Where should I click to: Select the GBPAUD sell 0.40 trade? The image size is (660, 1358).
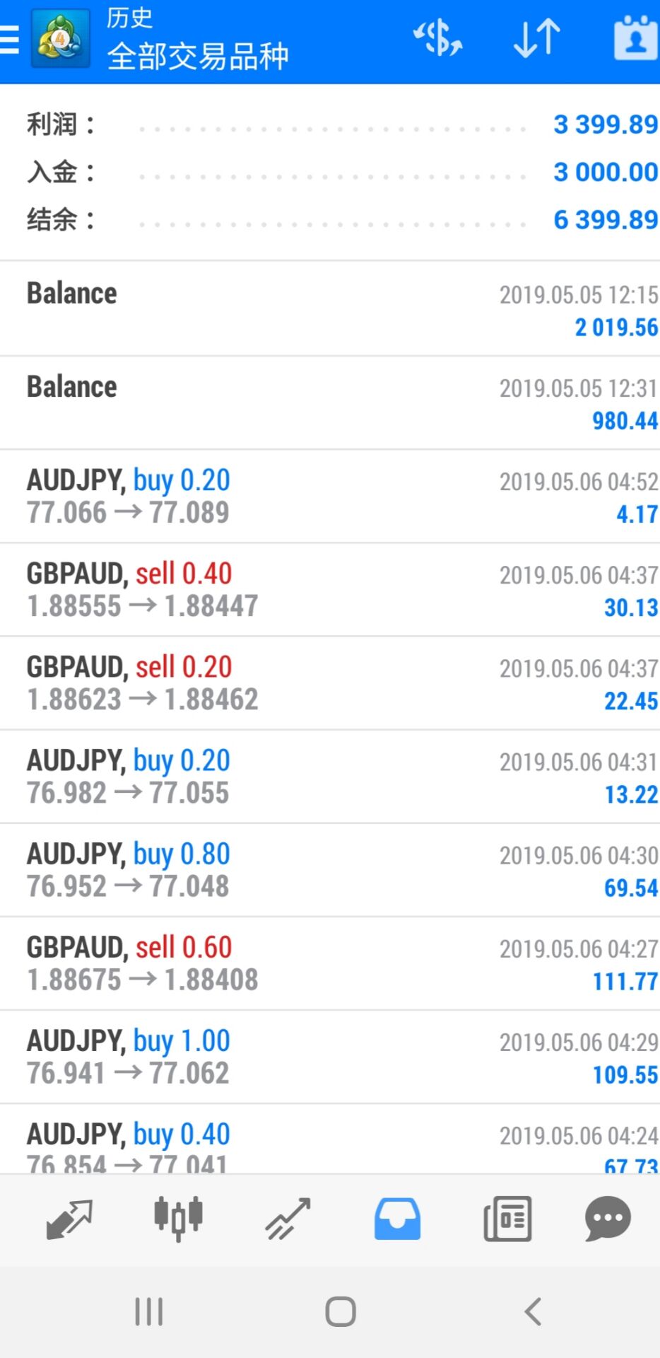[330, 590]
